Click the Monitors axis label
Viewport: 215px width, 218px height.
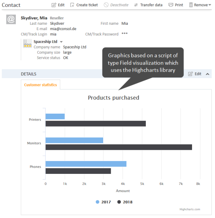tap(34, 143)
